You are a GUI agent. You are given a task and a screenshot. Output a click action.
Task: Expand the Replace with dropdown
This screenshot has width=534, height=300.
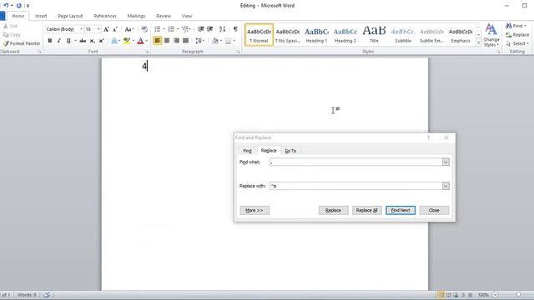click(446, 186)
